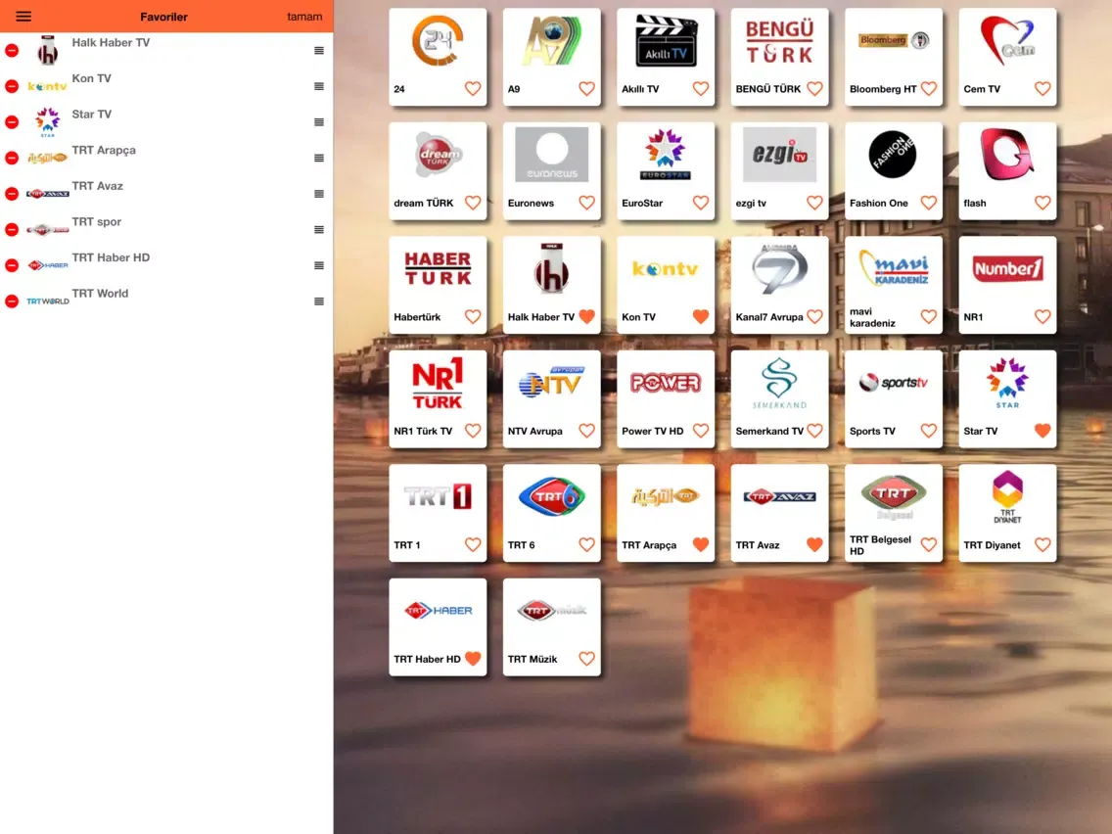Image resolution: width=1112 pixels, height=834 pixels.
Task: Open the Cem TV channel logo
Action: tap(1008, 41)
